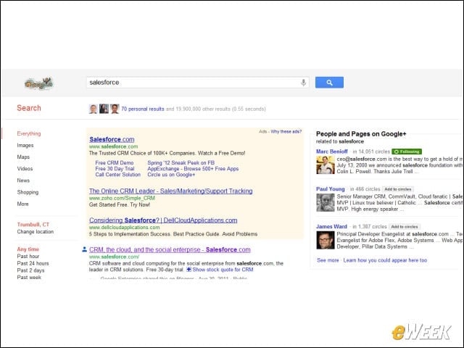
Task: Open the 70 personal results link
Action: coord(143,109)
